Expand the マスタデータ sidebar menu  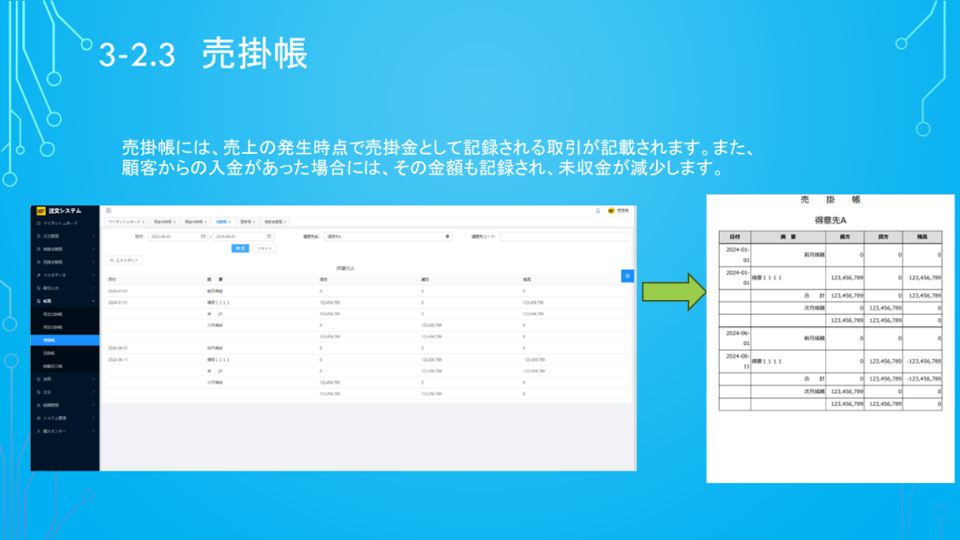pyautogui.click(x=65, y=275)
